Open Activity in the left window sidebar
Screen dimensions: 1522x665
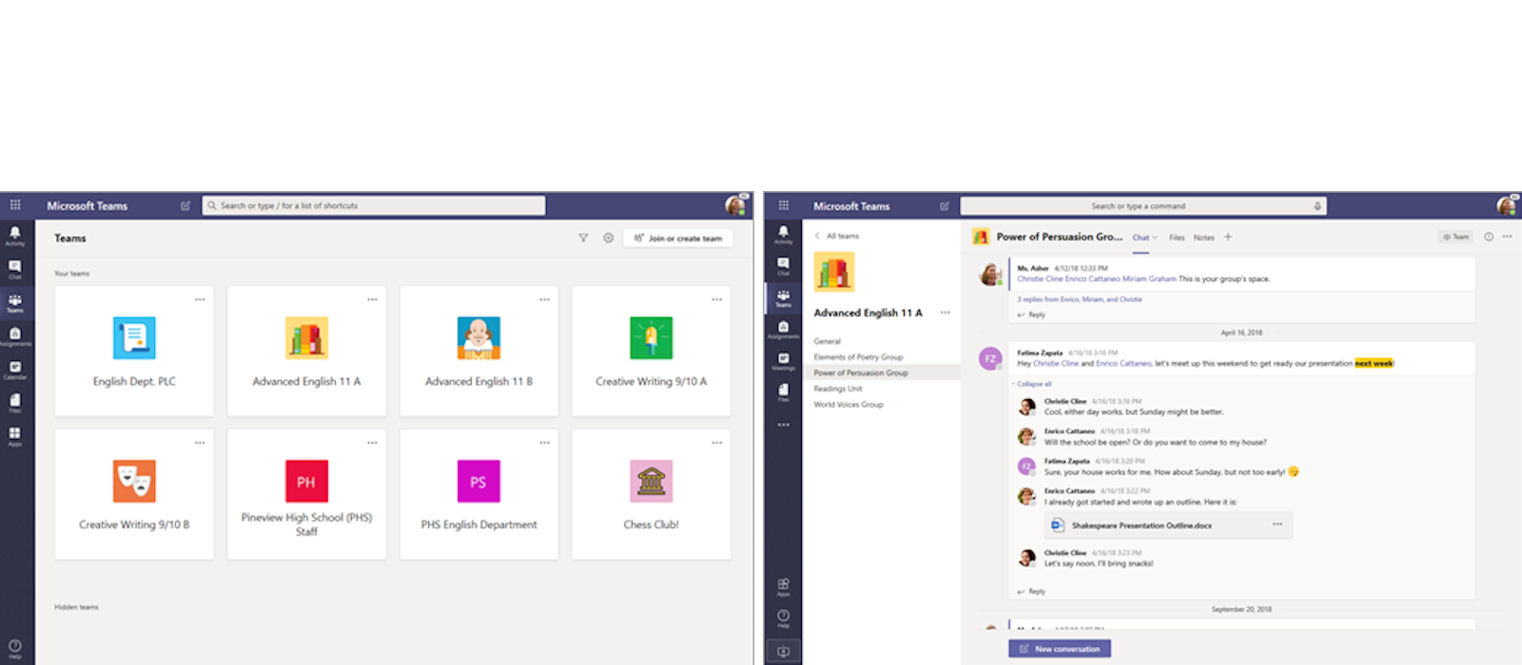click(x=15, y=236)
